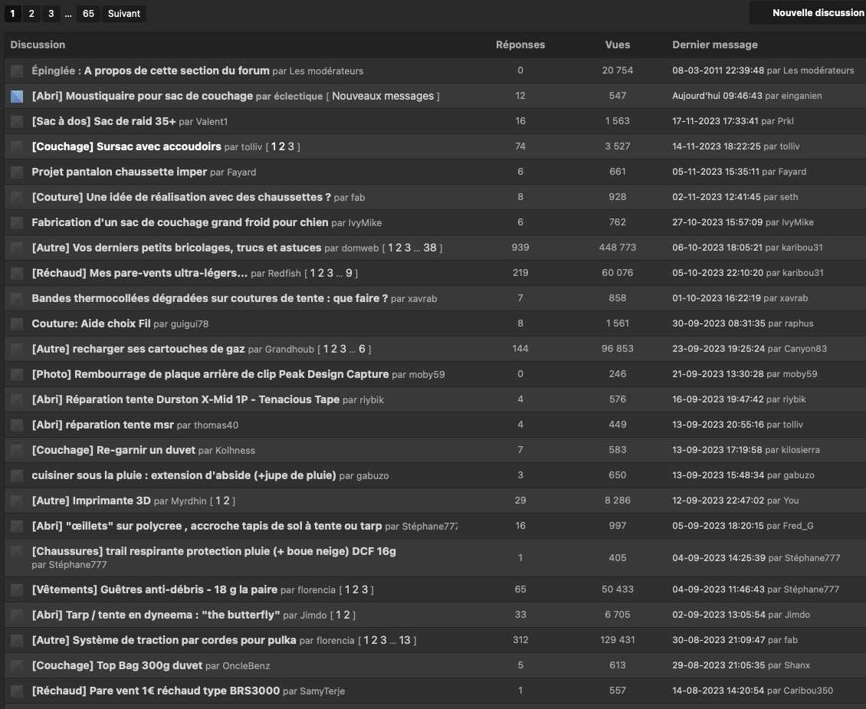This screenshot has height=709, width=866.
Task: Jump to page 6 of cartouches de gaz
Action: pos(362,349)
